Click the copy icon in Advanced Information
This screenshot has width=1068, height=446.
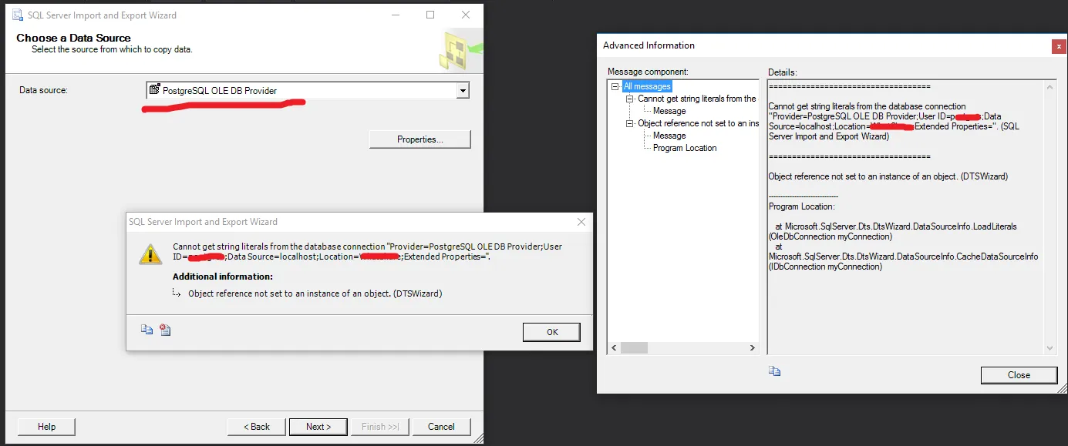775,371
